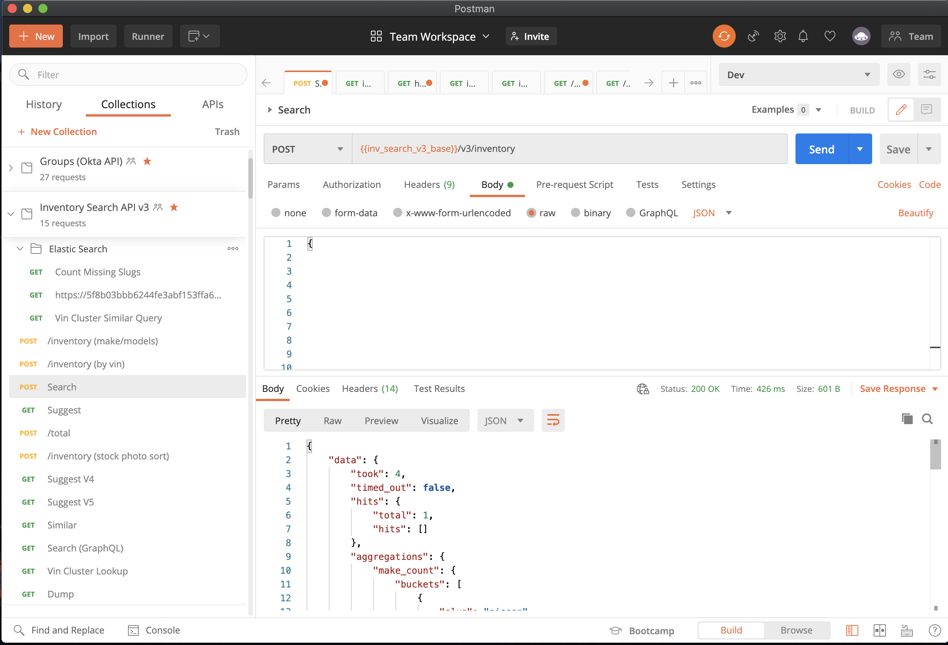Open the notifications bell
This screenshot has height=645, width=948.
coord(803,36)
